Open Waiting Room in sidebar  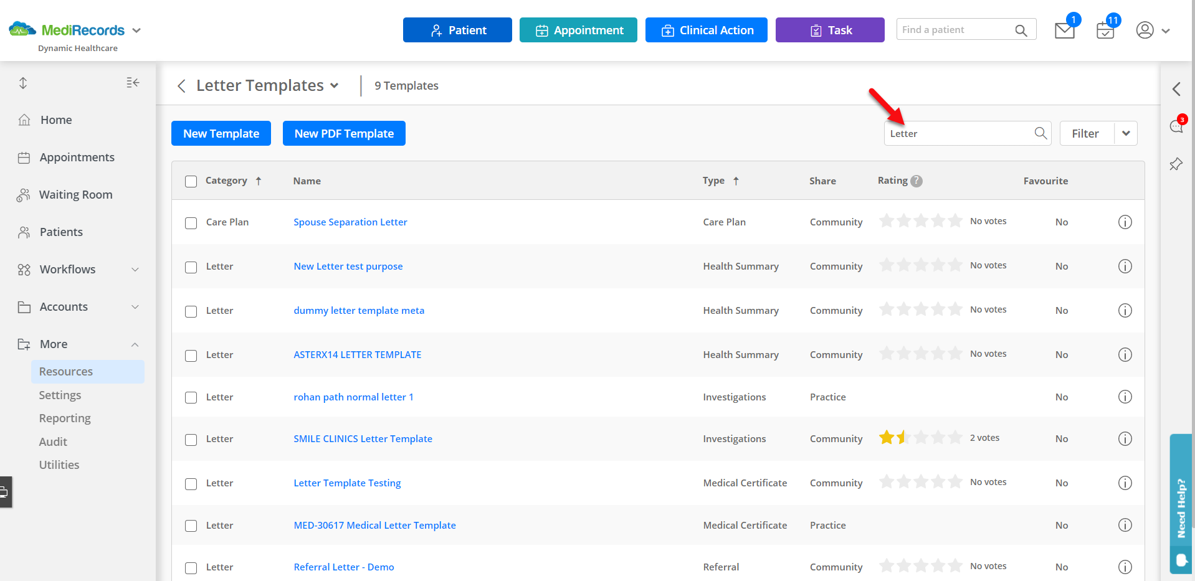coord(75,195)
